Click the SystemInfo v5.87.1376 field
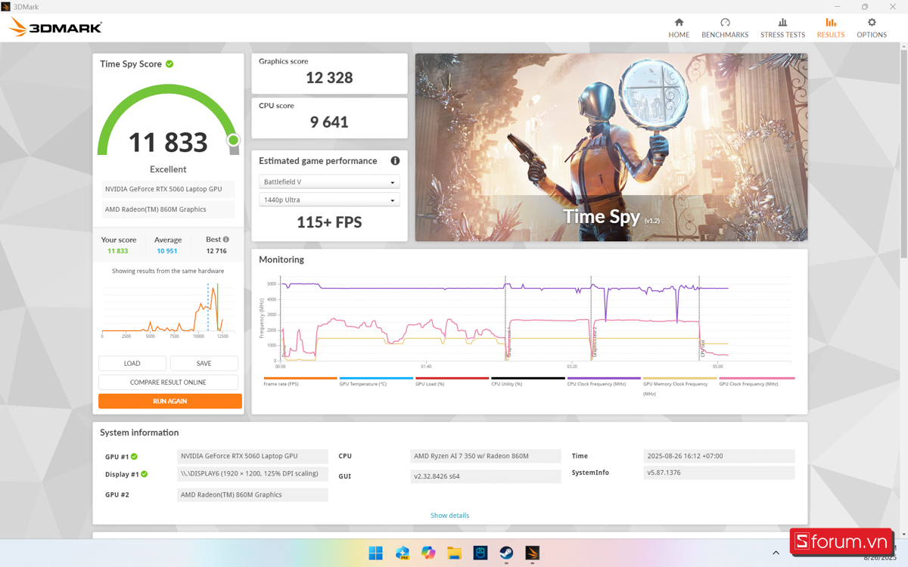The image size is (908, 567). [719, 473]
